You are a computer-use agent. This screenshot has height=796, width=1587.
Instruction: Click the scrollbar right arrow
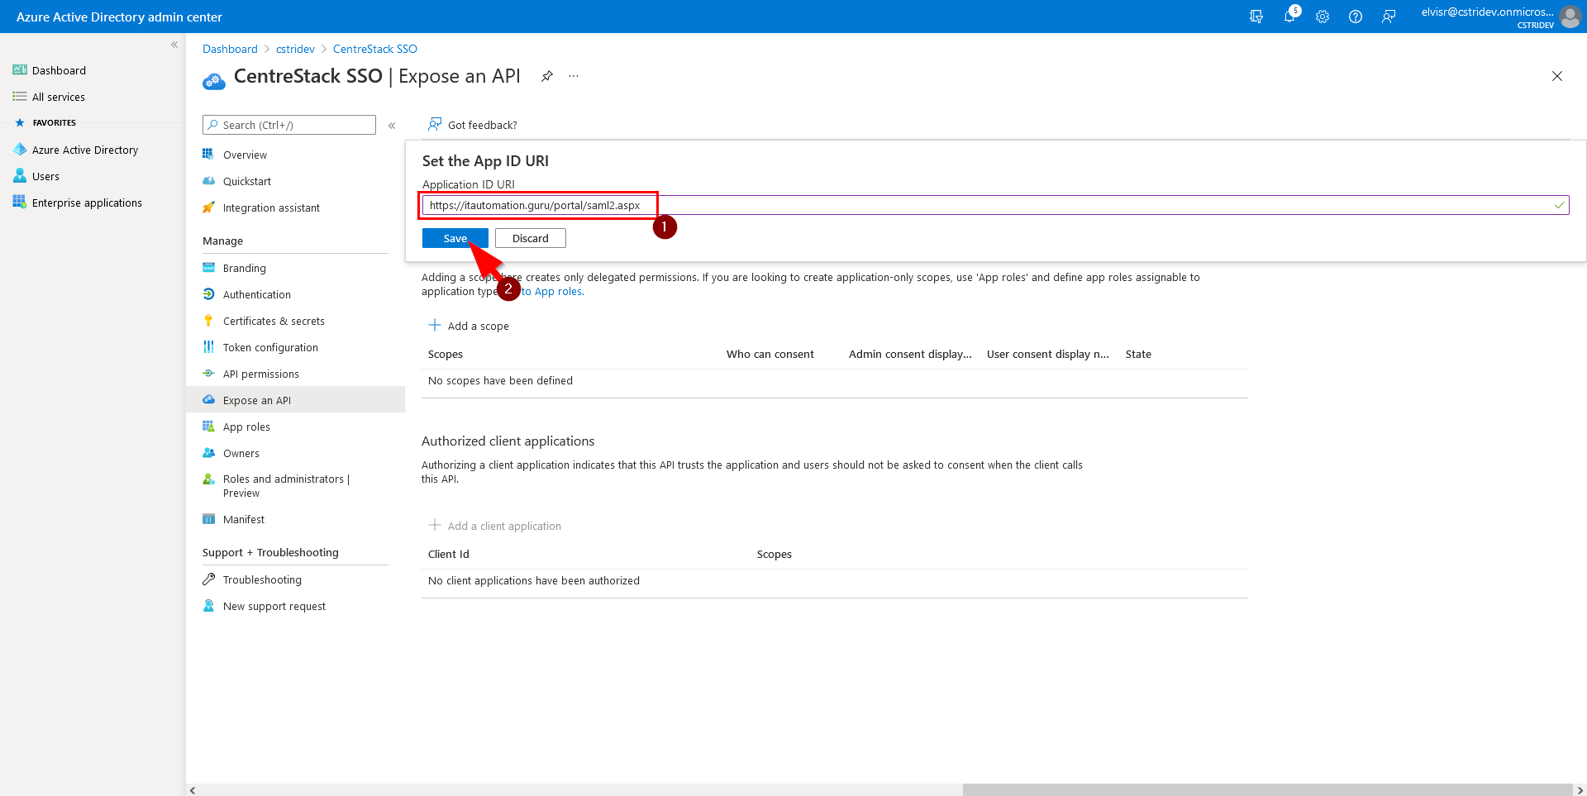click(1580, 790)
